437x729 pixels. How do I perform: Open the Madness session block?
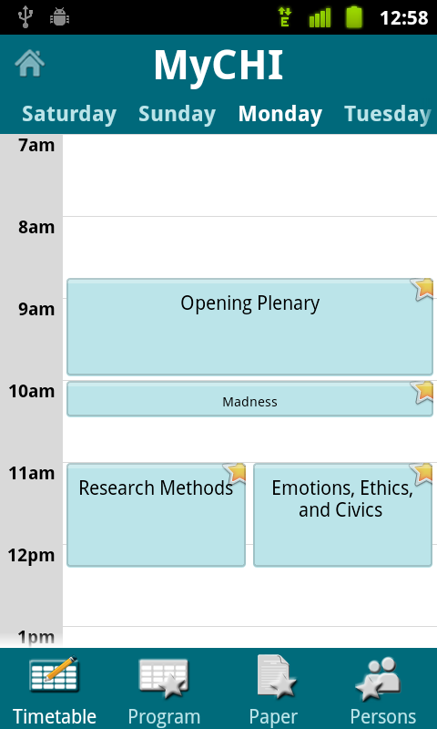coord(249,399)
